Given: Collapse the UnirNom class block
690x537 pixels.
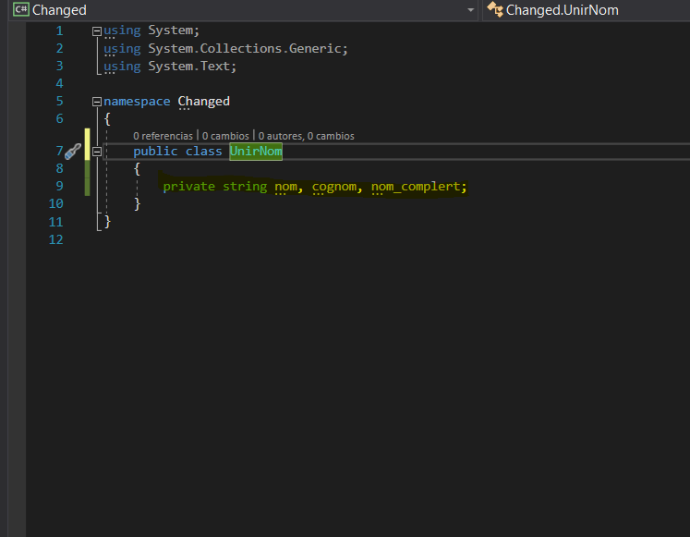Looking at the screenshot, I should point(97,152).
